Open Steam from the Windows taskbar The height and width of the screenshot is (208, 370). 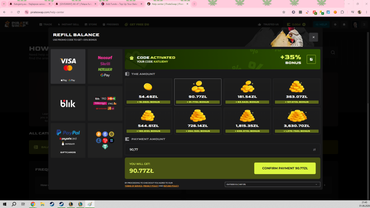click(x=52, y=204)
